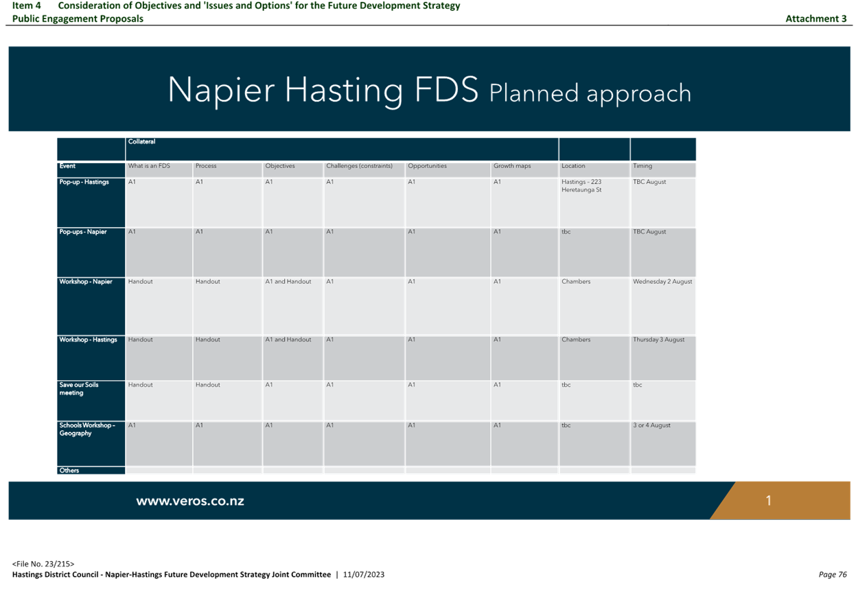The image size is (858, 592).
Task: Click the 'Page 76' footer text
Action: 833,575
